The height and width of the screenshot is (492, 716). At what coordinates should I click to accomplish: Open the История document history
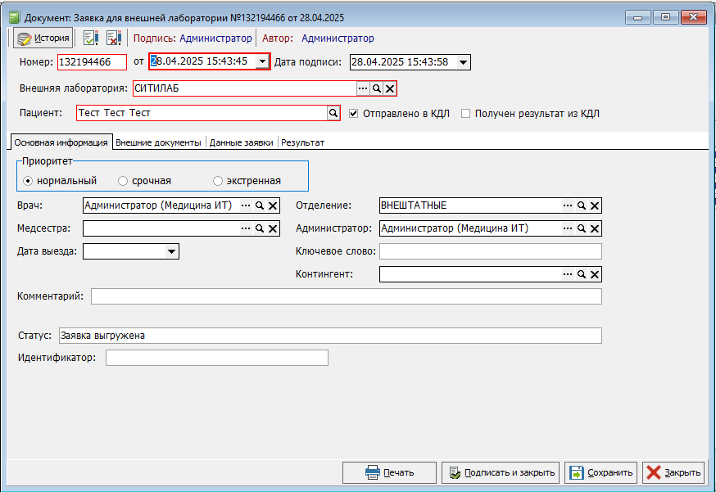click(x=43, y=38)
